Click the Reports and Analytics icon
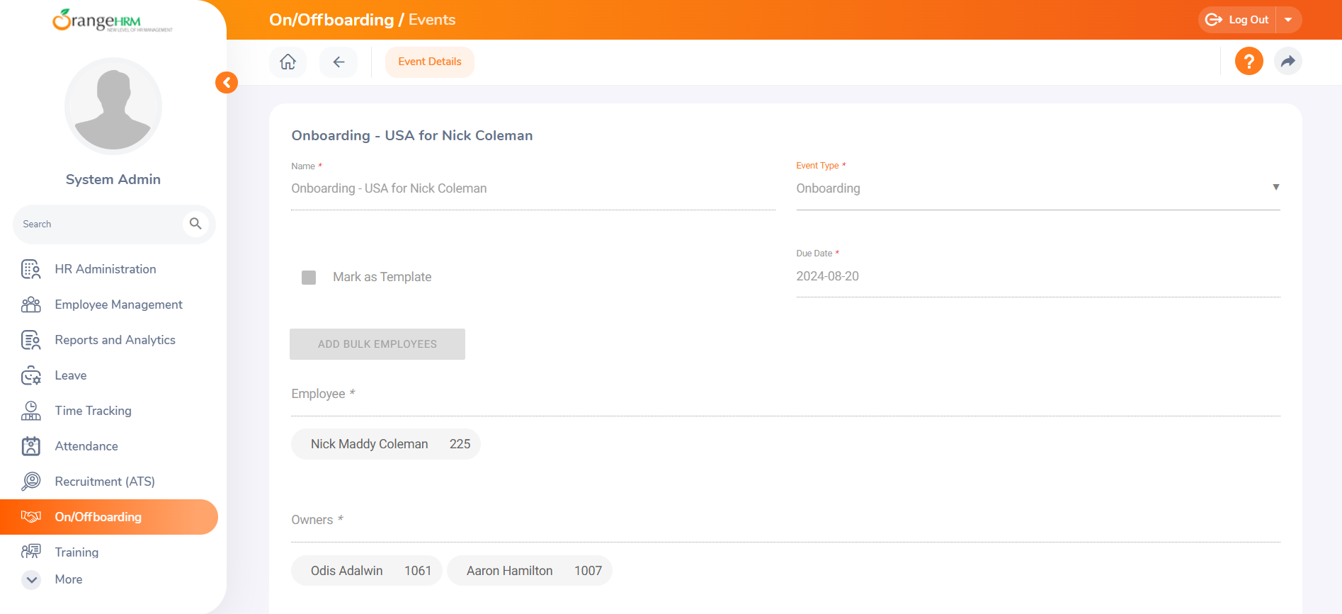 31,340
